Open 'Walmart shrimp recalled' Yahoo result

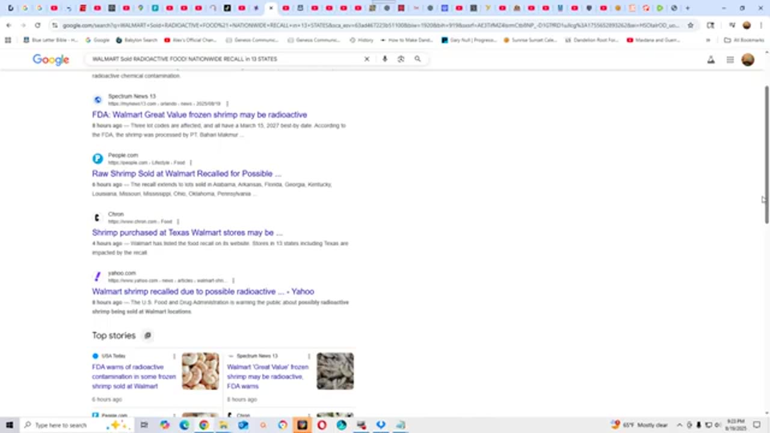tap(203, 292)
